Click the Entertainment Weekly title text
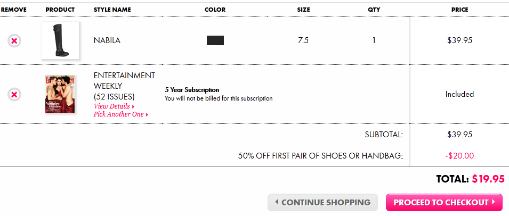 coord(124,86)
